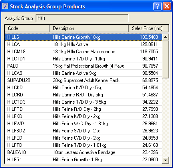Select the BALEA10 Lesters Adhesive Bandage row
Image resolution: width=173 pixels, height=168 pixels.
point(84,152)
